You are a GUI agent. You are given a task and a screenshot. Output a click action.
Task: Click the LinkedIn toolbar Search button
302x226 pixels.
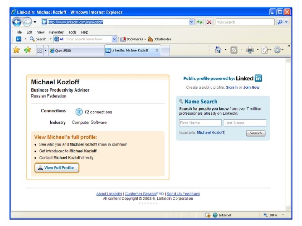pyautogui.click(x=38, y=39)
